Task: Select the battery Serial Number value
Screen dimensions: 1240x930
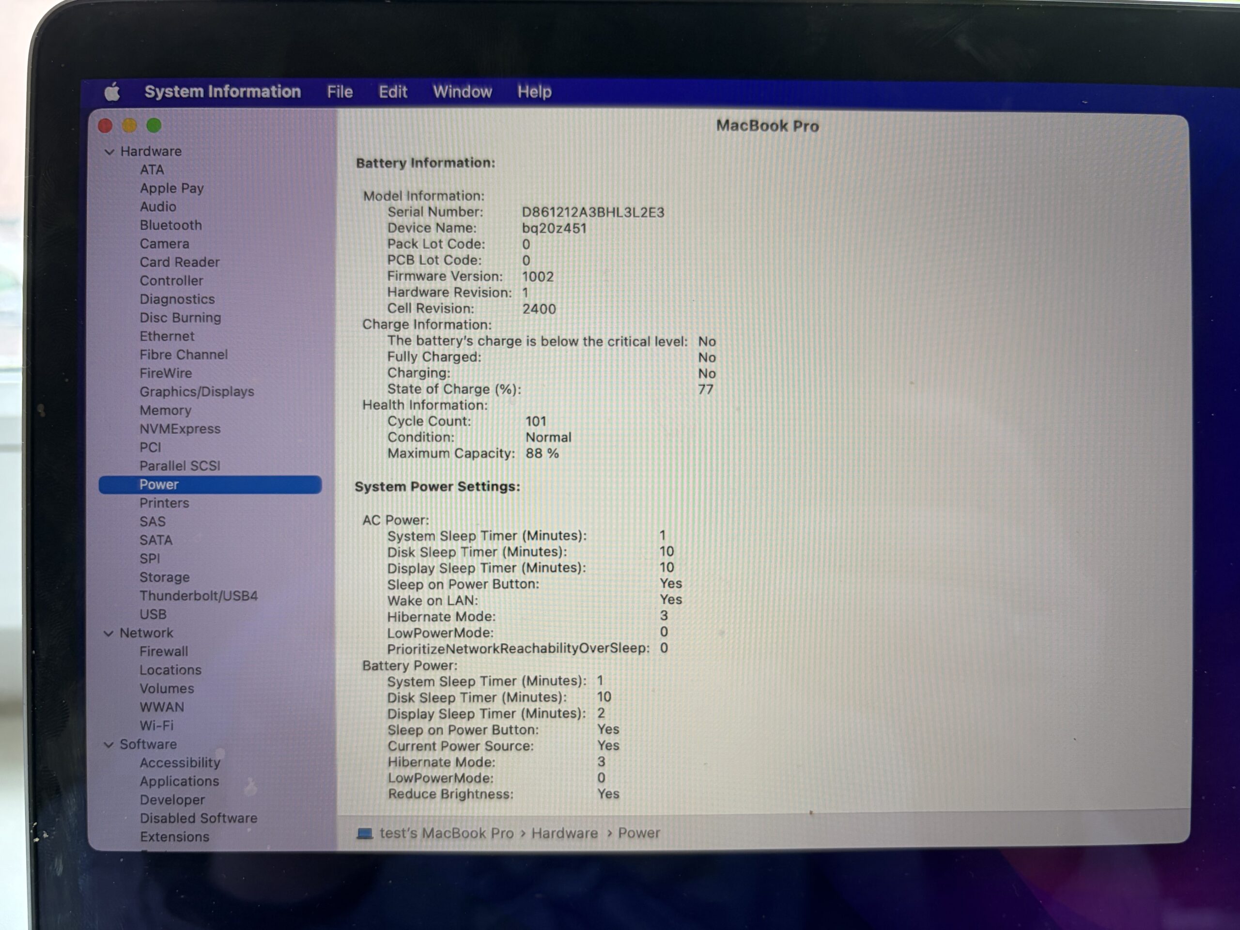Action: coord(593,213)
